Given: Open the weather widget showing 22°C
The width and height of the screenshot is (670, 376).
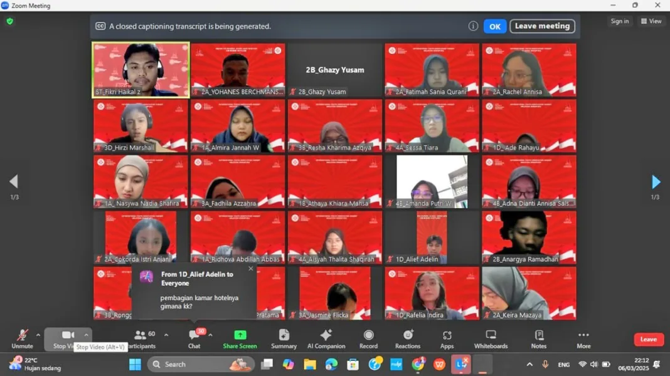Looking at the screenshot, I should pos(35,364).
